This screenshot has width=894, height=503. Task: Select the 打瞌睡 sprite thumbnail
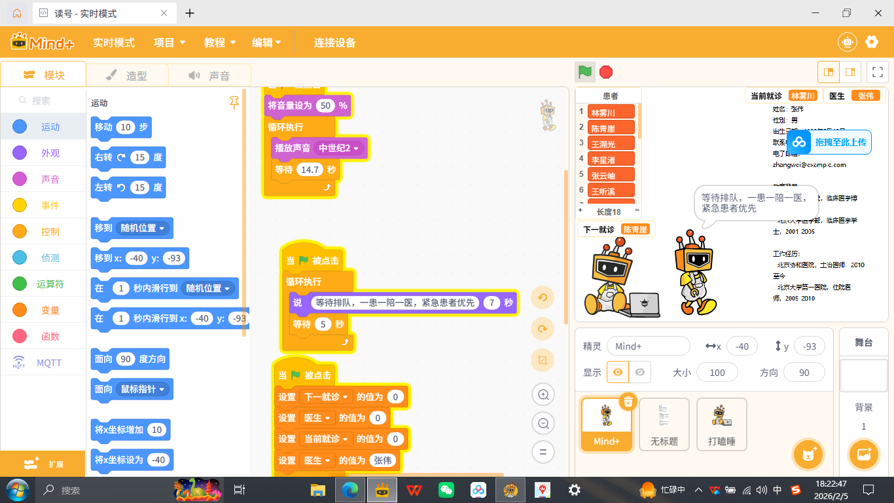point(721,424)
